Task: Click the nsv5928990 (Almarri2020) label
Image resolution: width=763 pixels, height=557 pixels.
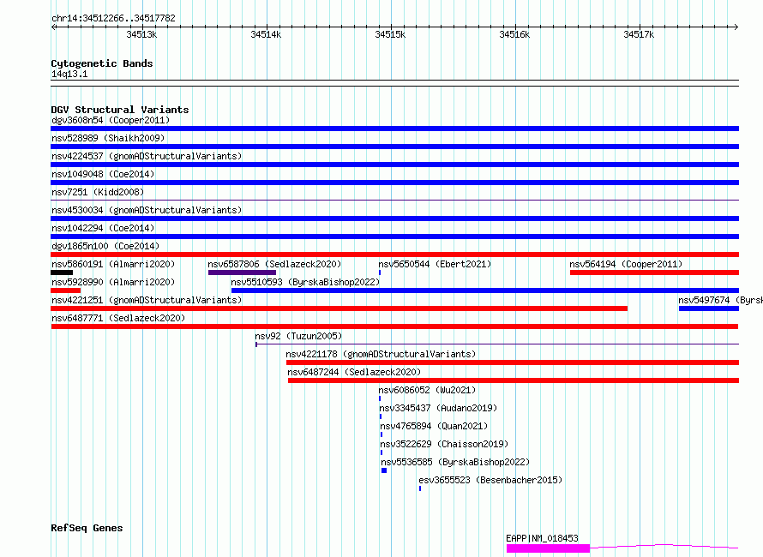Action: point(113,282)
